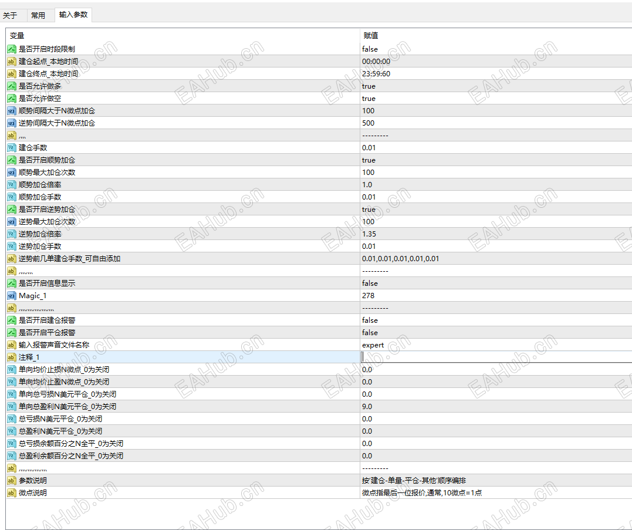This screenshot has height=530, width=632.
Task: Click the 赋值 column header
Action: point(371,35)
